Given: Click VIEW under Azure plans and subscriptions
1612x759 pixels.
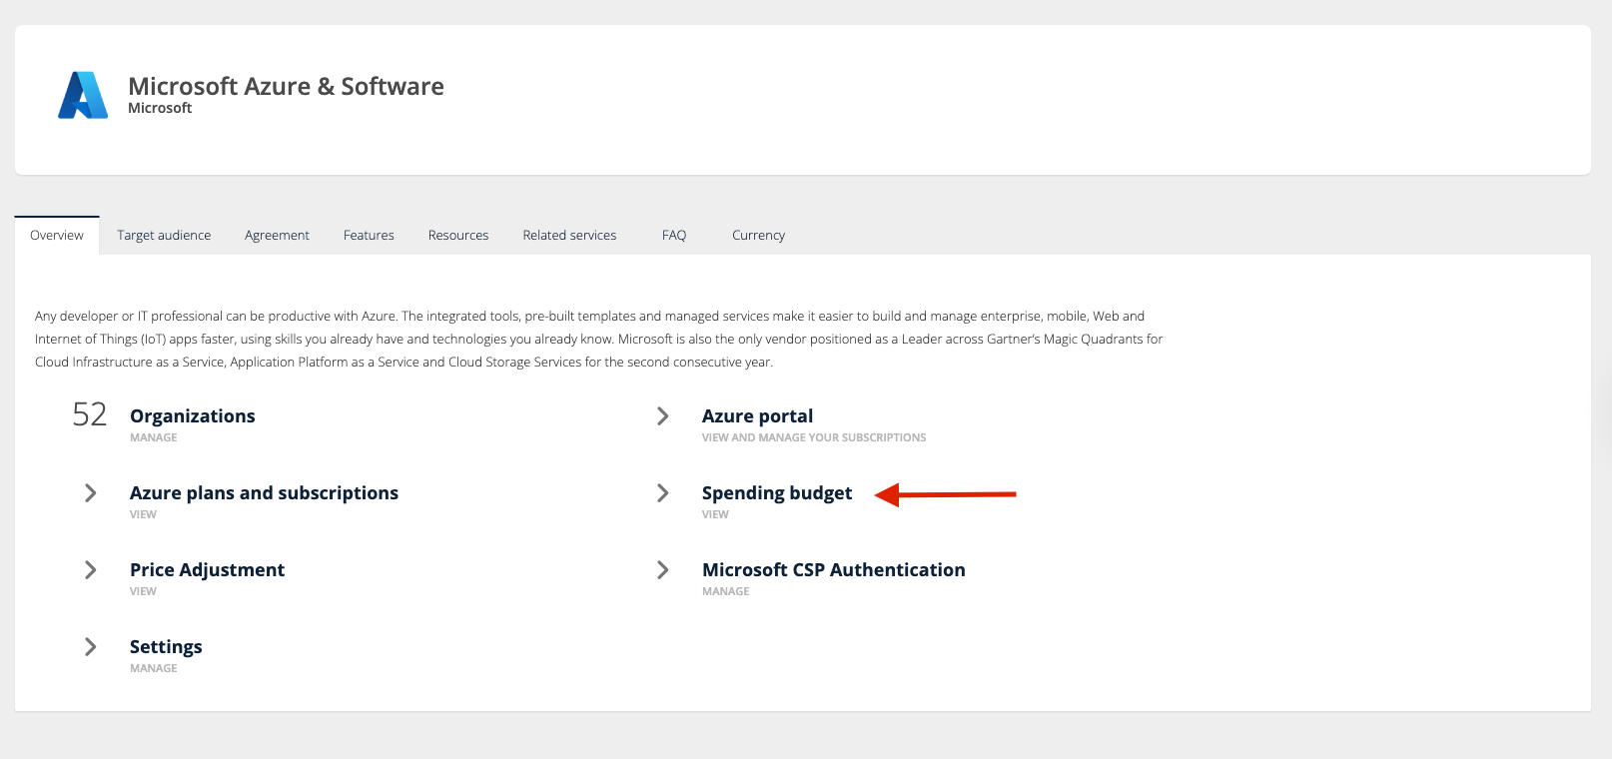Looking at the screenshot, I should click(x=143, y=514).
